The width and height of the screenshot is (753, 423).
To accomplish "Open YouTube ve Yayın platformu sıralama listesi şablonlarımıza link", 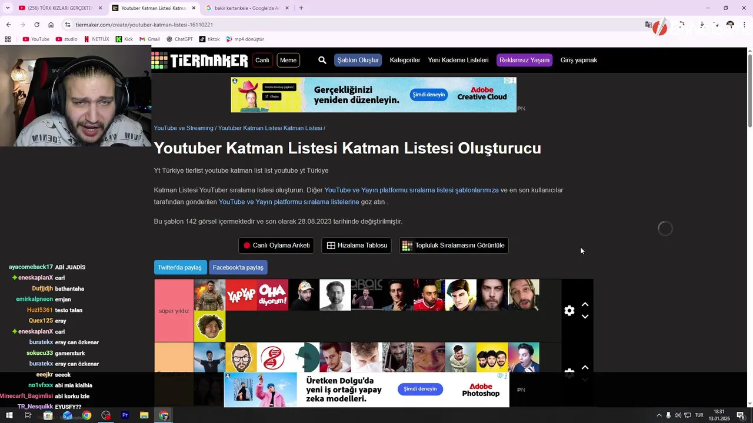I will click(411, 190).
